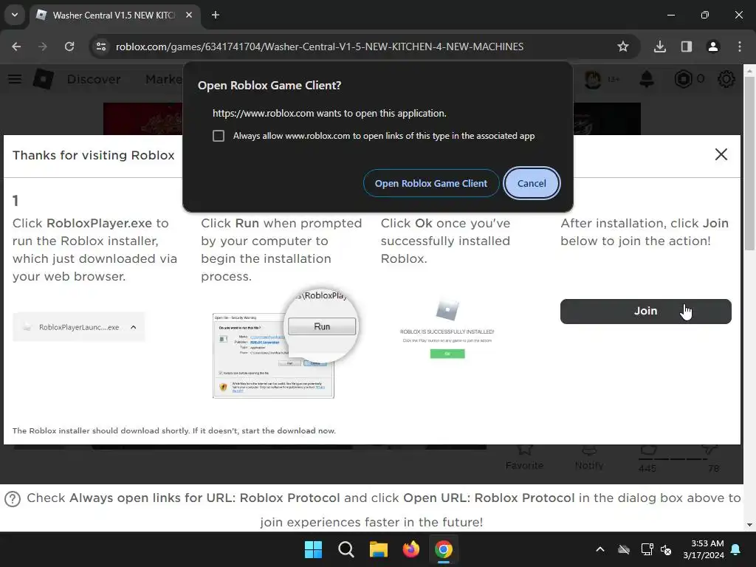Open the Chrome three-dot menu
Image resolution: width=756 pixels, height=567 pixels.
click(740, 47)
